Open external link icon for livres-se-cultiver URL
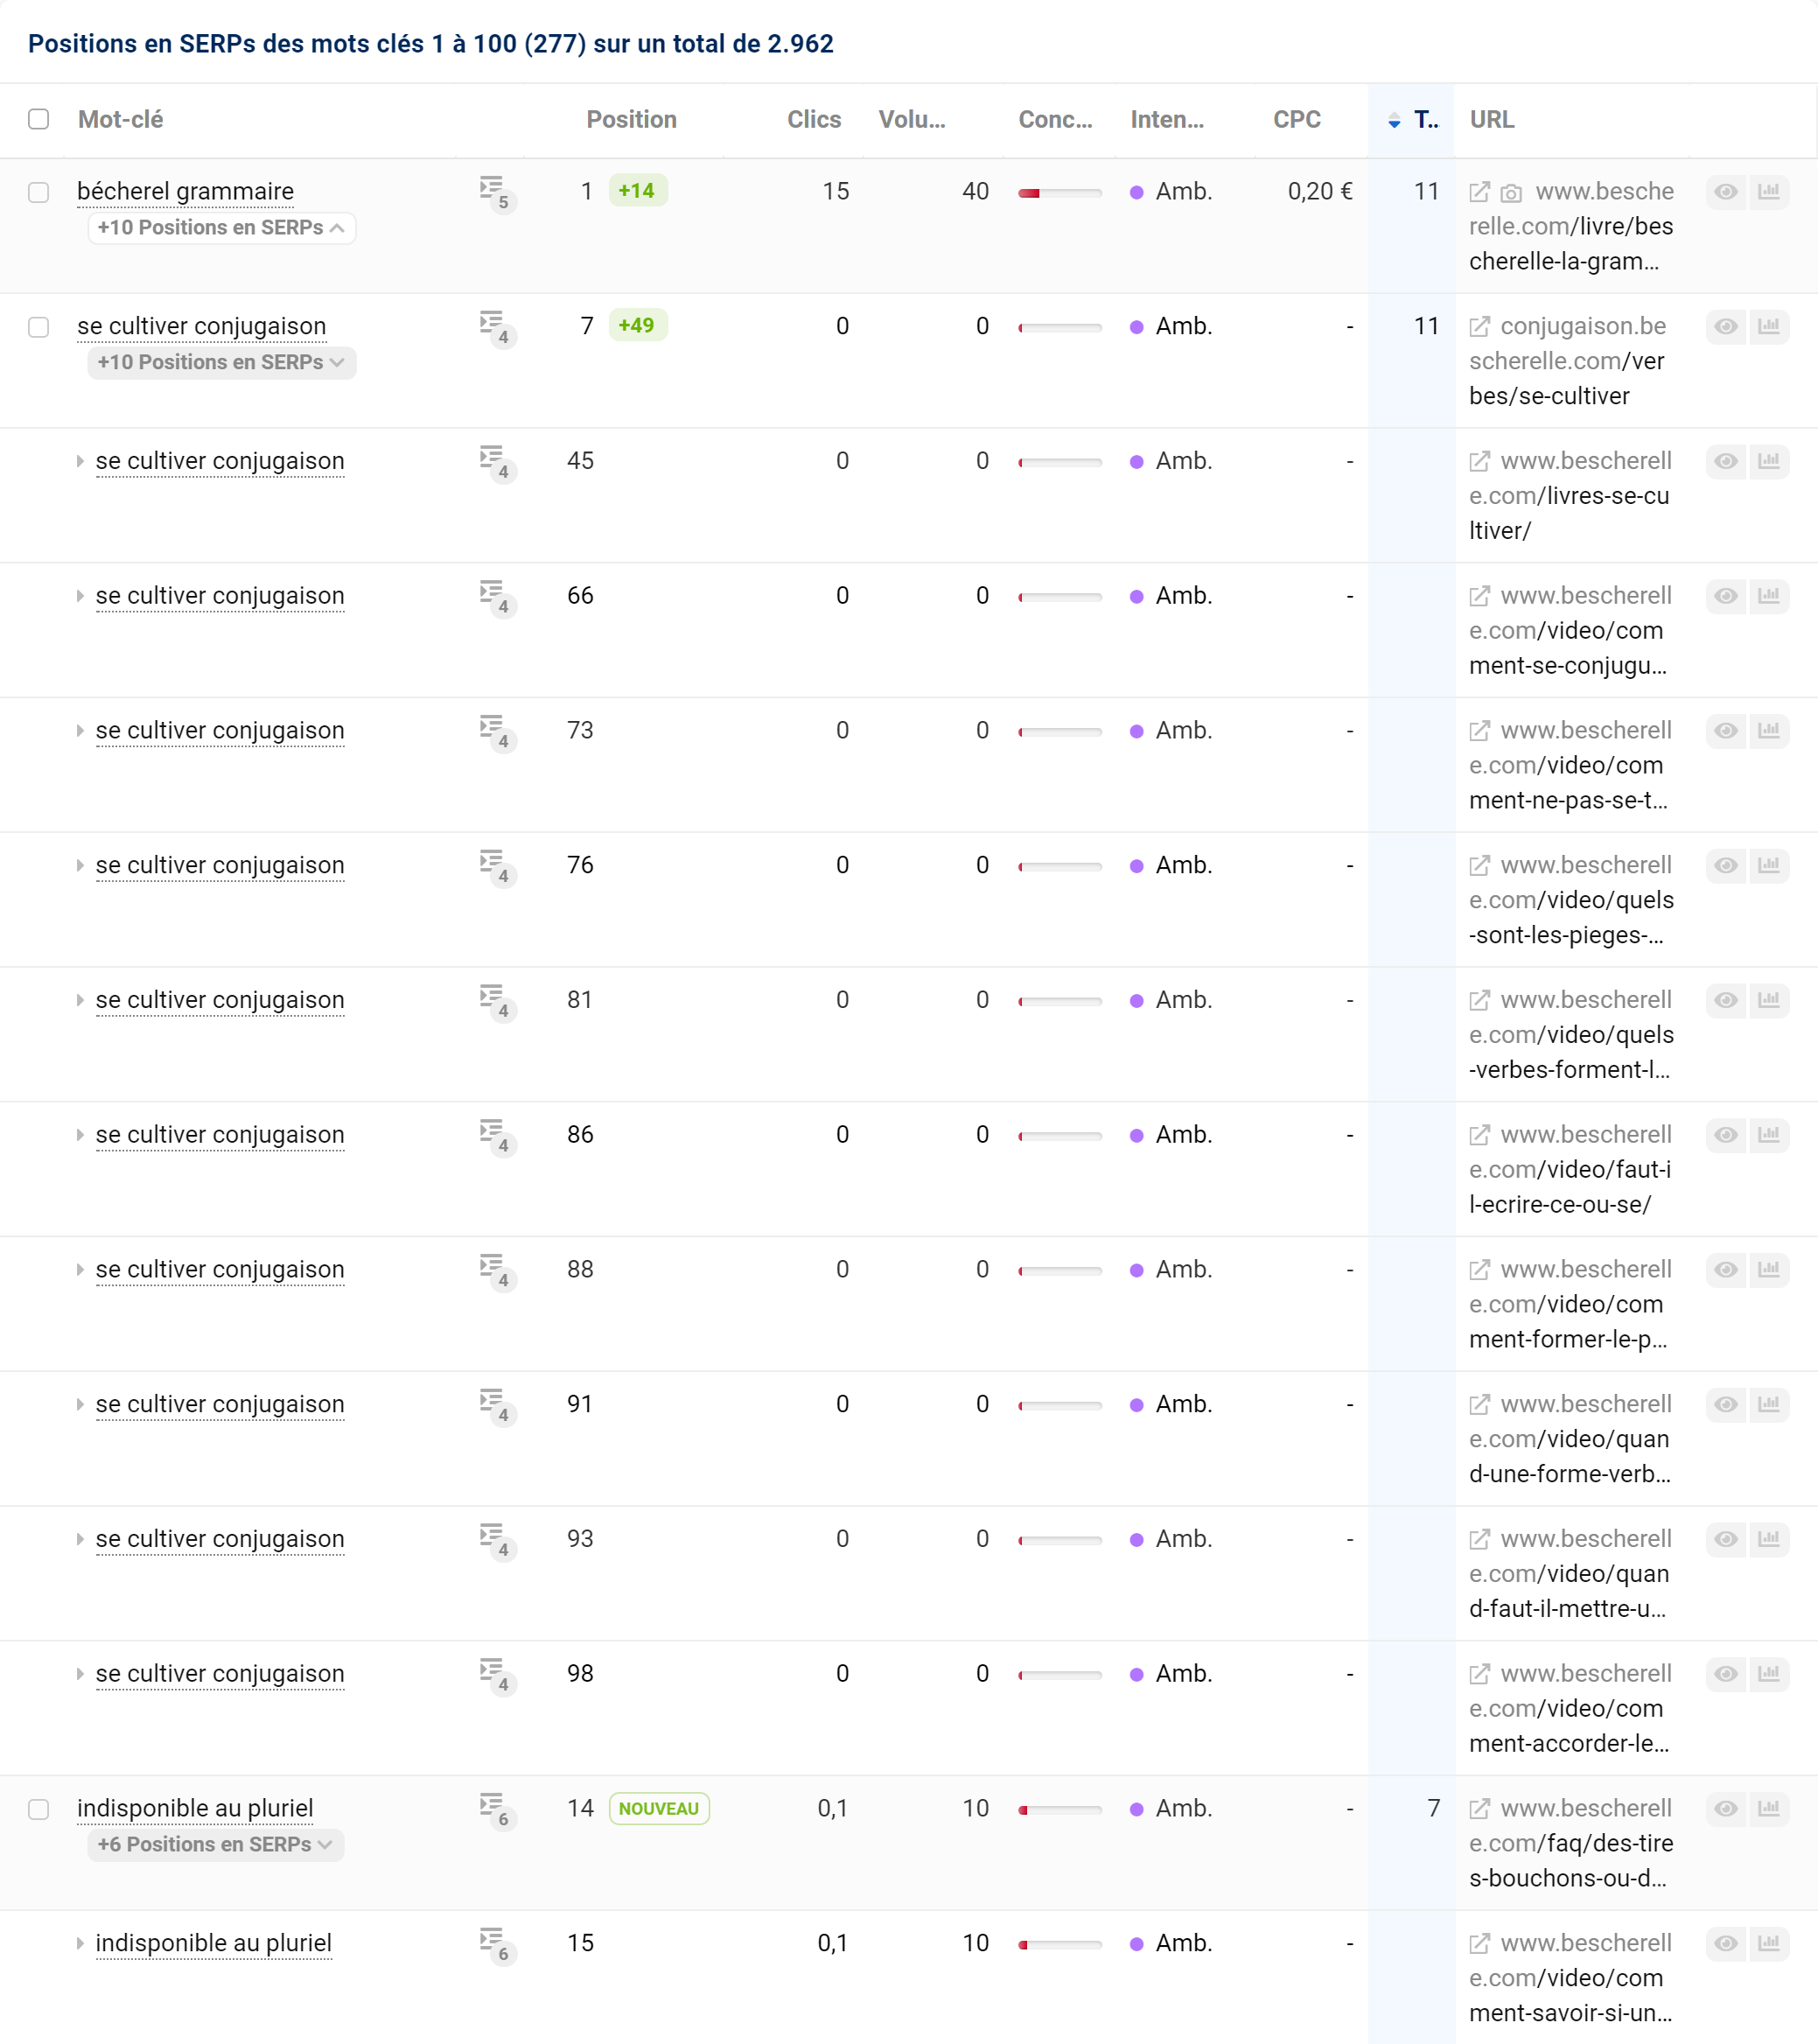1818x2044 pixels. [x=1479, y=462]
